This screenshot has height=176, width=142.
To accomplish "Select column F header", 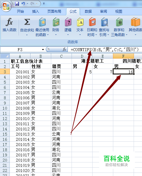I will point(123,56).
